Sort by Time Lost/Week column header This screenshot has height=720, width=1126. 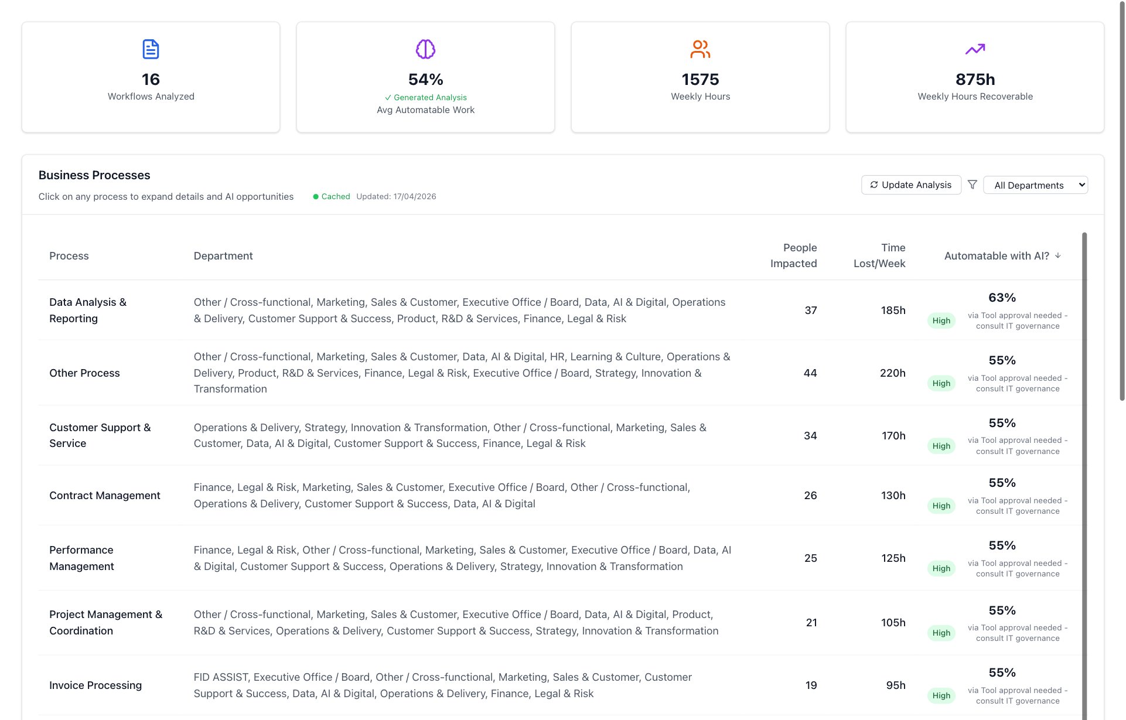tap(879, 255)
